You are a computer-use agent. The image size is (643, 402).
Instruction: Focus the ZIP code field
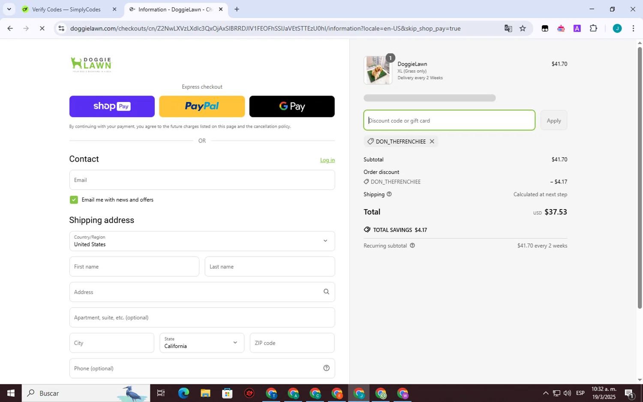point(292,343)
